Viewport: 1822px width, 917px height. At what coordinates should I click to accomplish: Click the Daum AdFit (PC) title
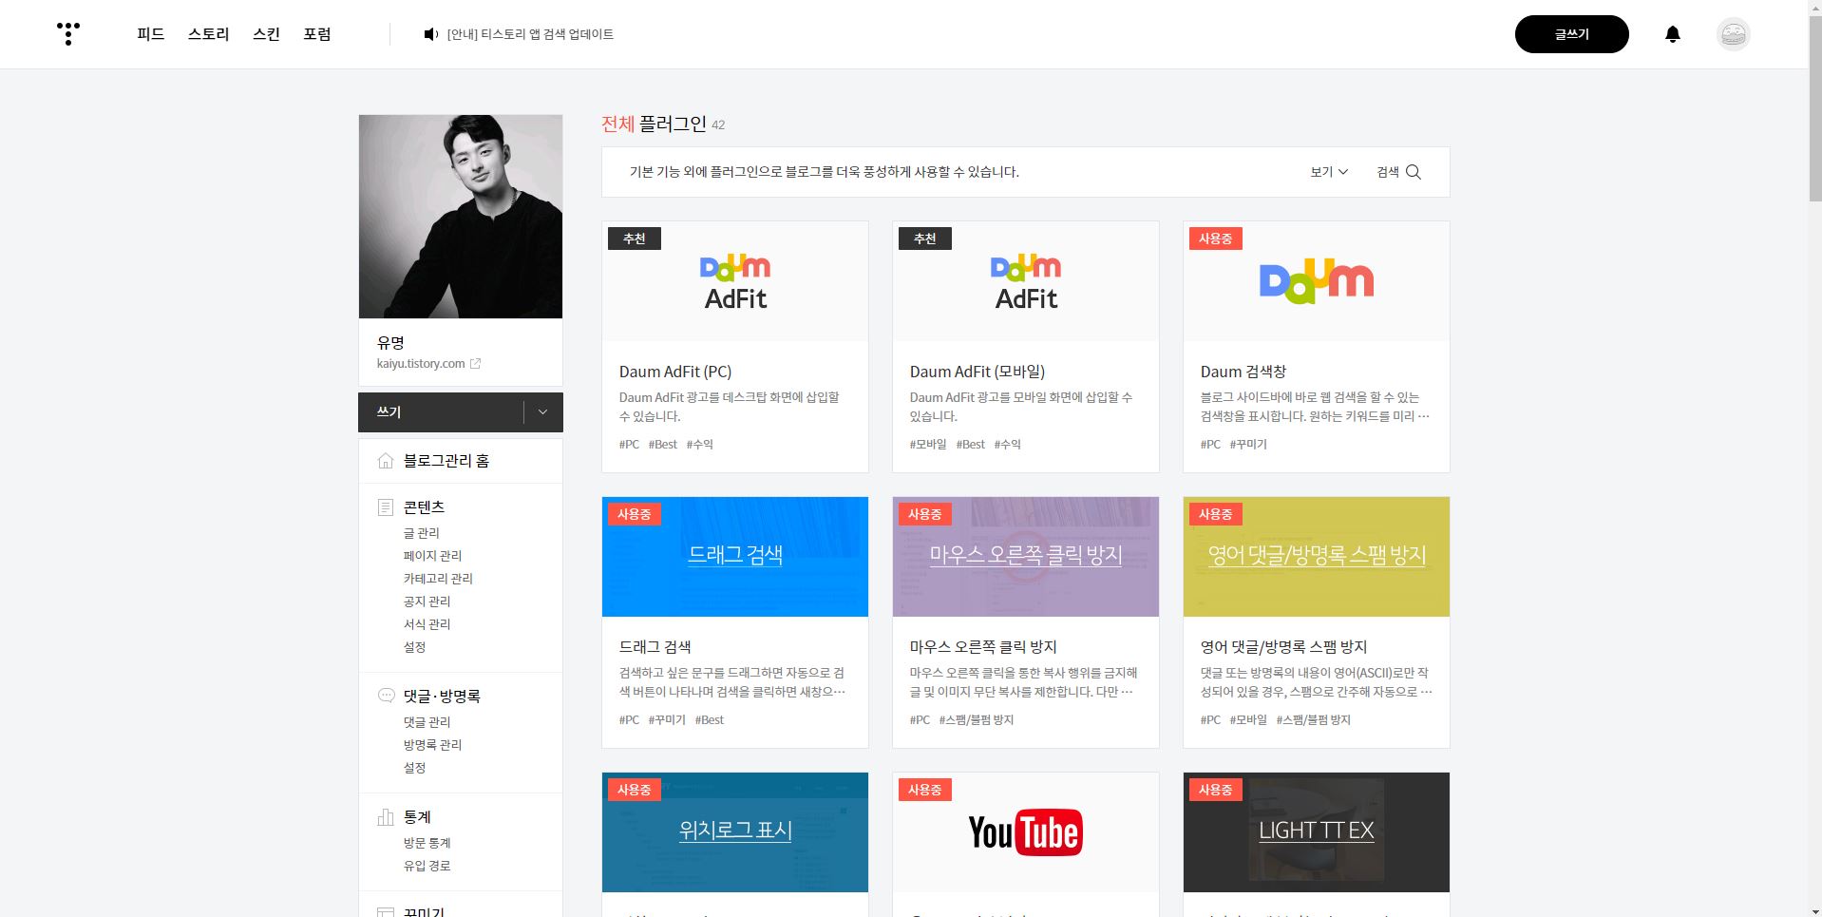coord(675,372)
